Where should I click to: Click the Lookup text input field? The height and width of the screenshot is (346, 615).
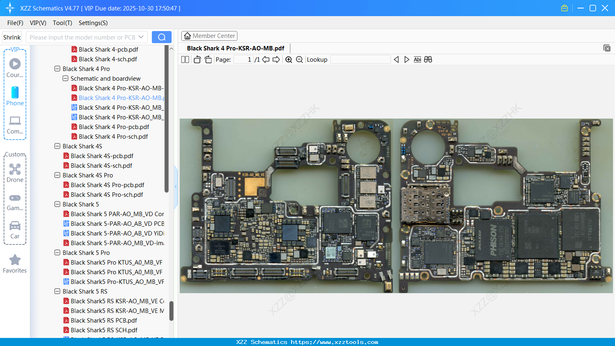(x=360, y=60)
